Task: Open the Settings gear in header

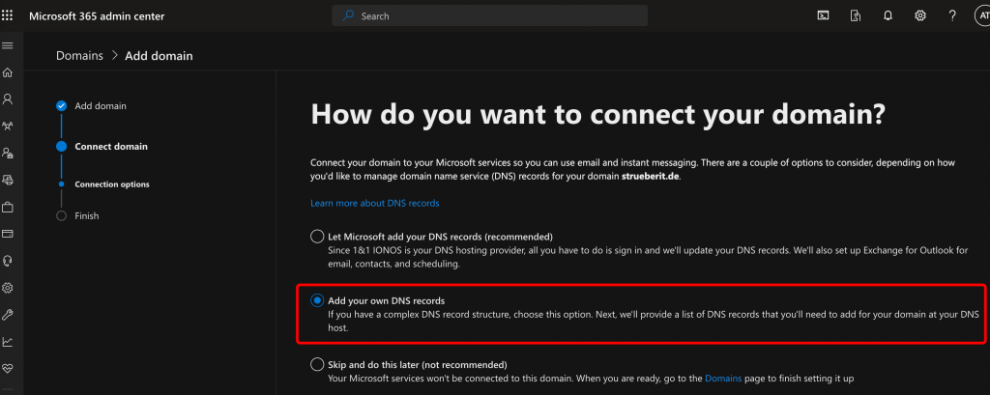Action: pos(920,15)
